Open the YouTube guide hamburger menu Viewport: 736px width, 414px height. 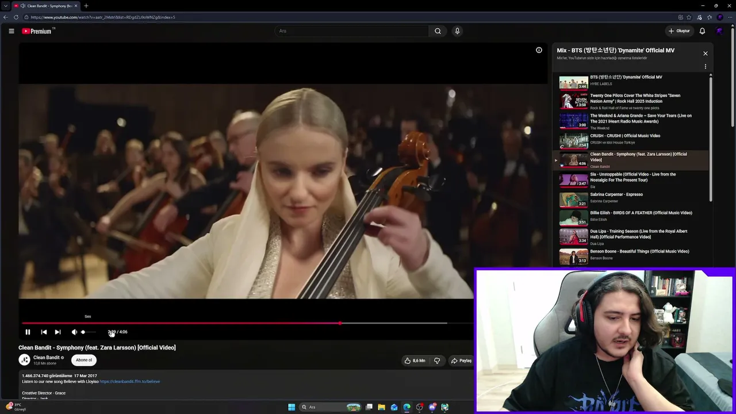pos(11,31)
